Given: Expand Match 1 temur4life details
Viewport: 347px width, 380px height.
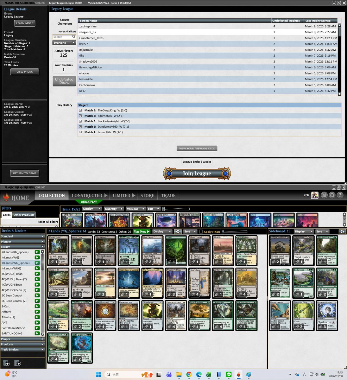Looking at the screenshot, I should pos(80,132).
